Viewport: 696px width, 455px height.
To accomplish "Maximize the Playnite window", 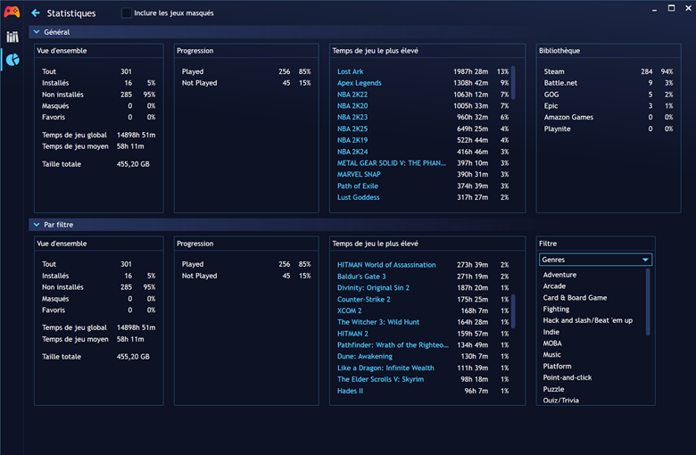I will (x=671, y=9).
